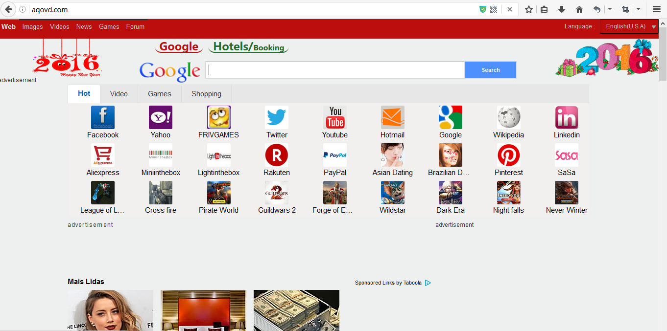Viewport: 667px width, 331px height.
Task: Open the QR code icon in address bar
Action: click(x=494, y=9)
